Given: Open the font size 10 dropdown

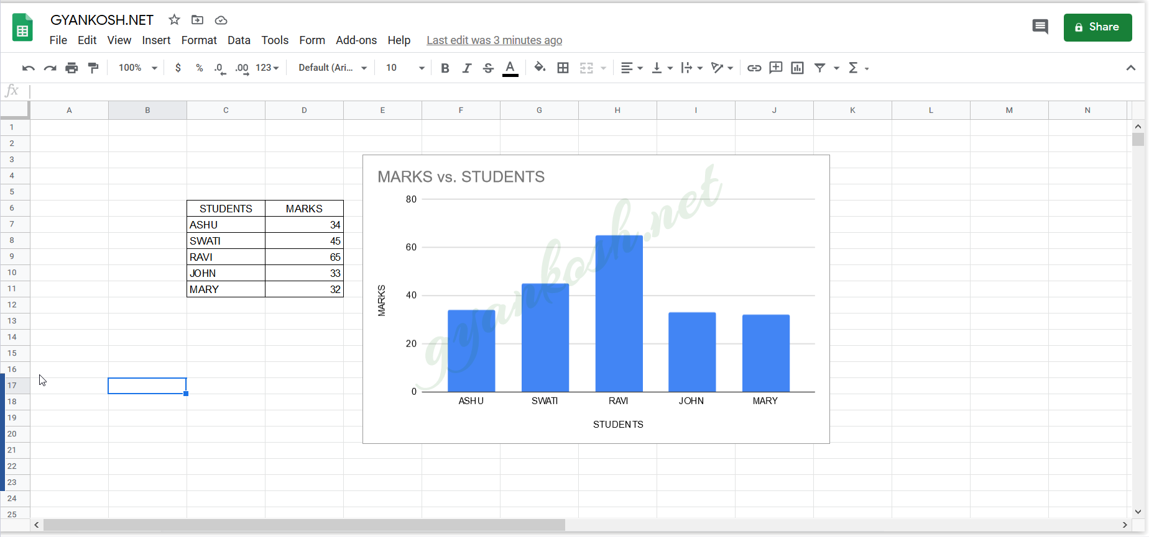Looking at the screenshot, I should point(405,68).
